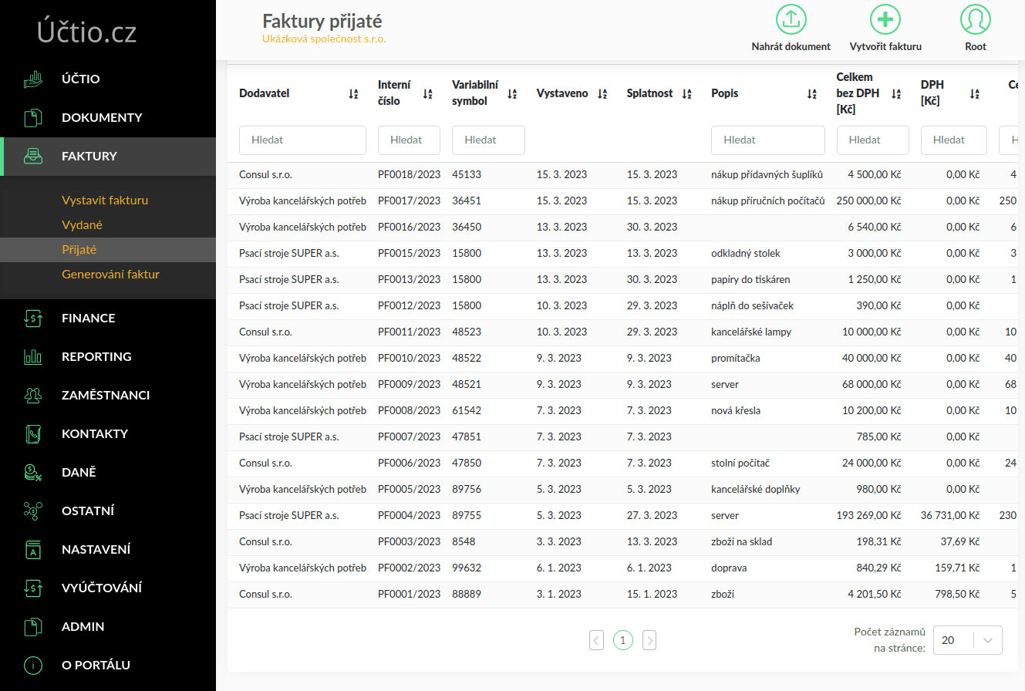
Task: Open invoice row PF0004/2023
Action: (x=409, y=515)
